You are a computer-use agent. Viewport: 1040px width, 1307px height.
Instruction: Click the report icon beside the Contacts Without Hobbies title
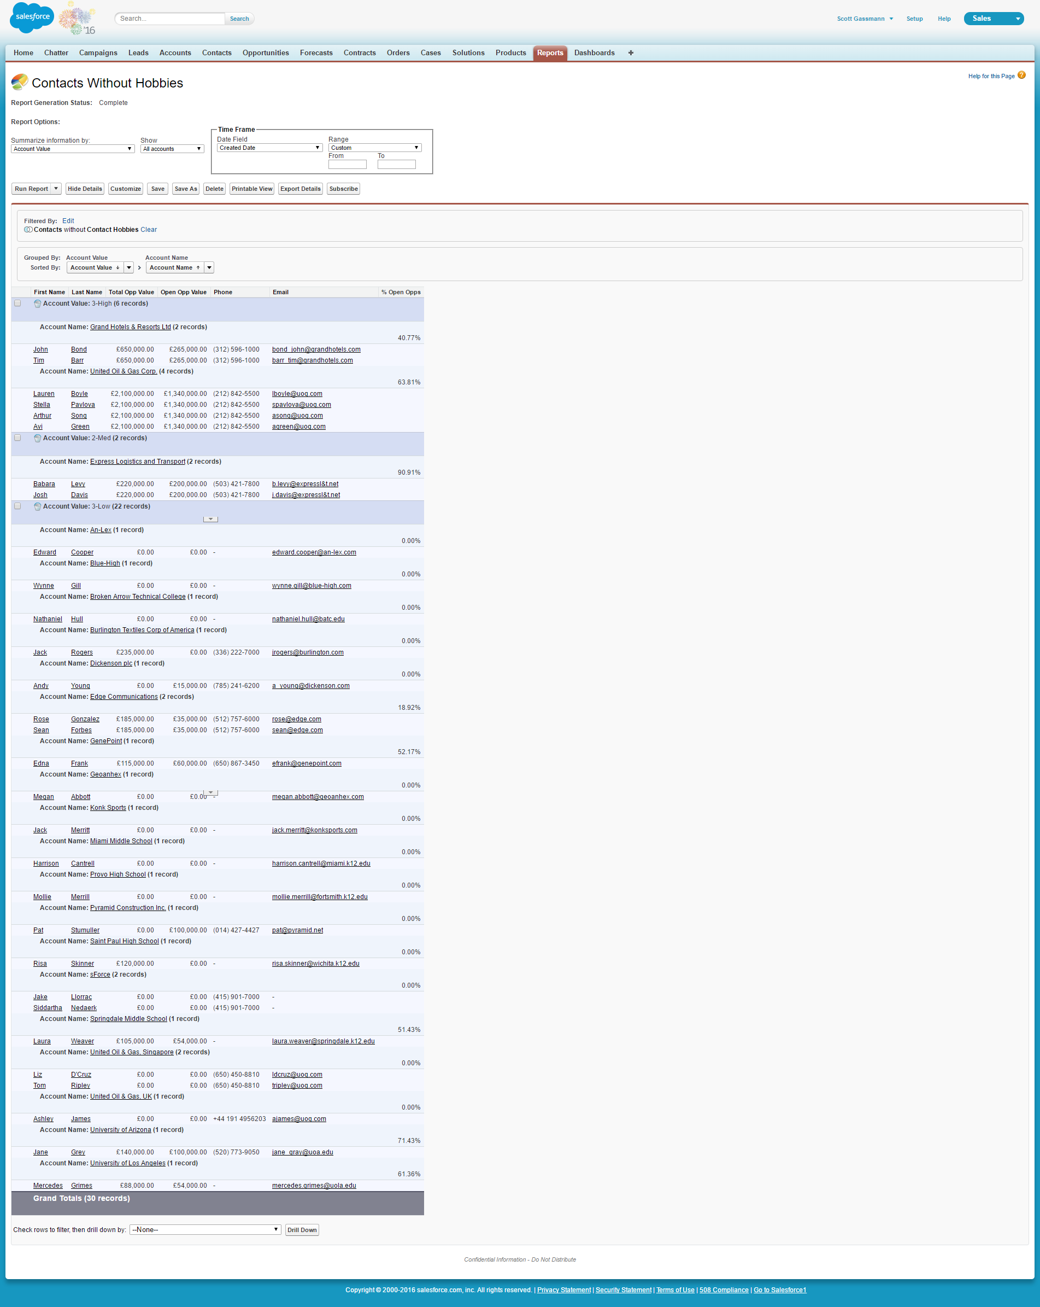(x=19, y=82)
